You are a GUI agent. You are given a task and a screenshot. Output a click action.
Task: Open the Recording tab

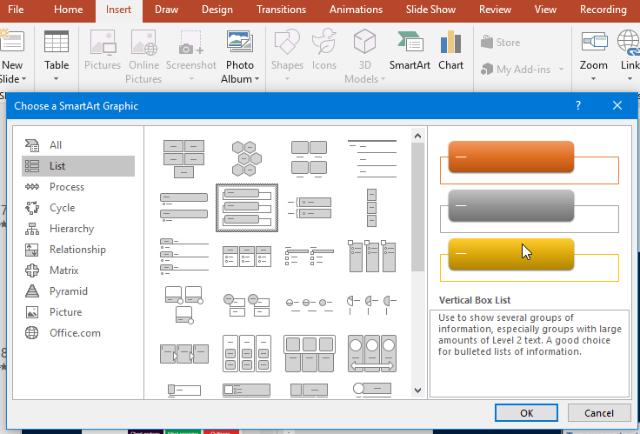[x=603, y=10]
